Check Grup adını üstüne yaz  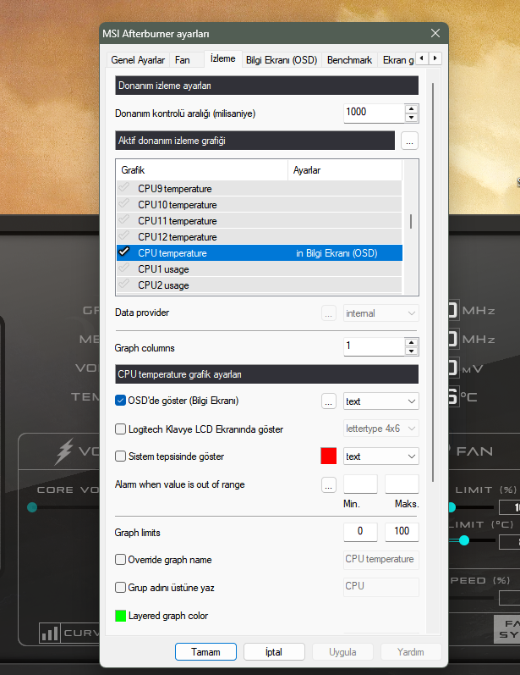click(x=120, y=588)
